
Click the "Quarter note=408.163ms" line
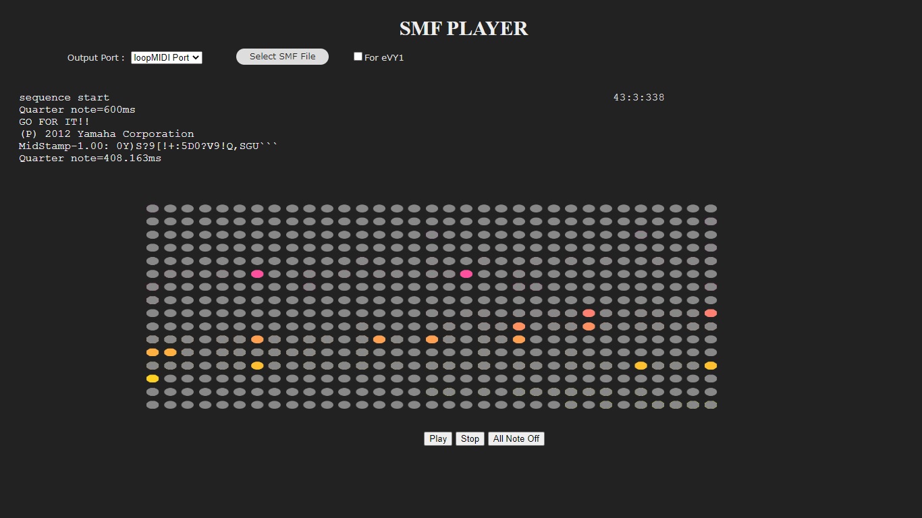coord(90,158)
